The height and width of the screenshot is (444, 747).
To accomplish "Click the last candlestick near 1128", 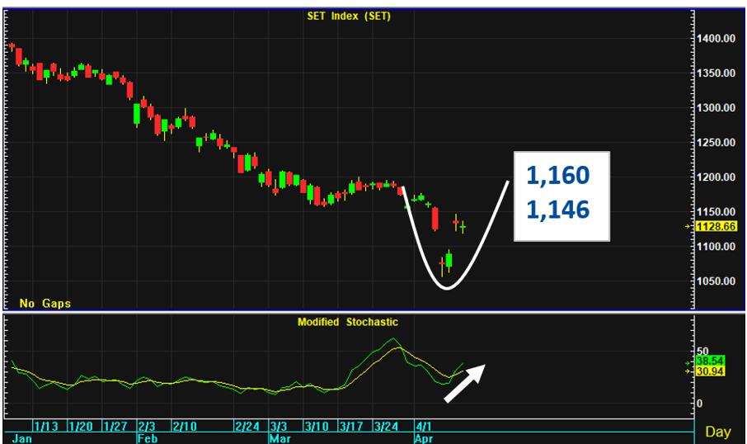I will pyautogui.click(x=463, y=227).
